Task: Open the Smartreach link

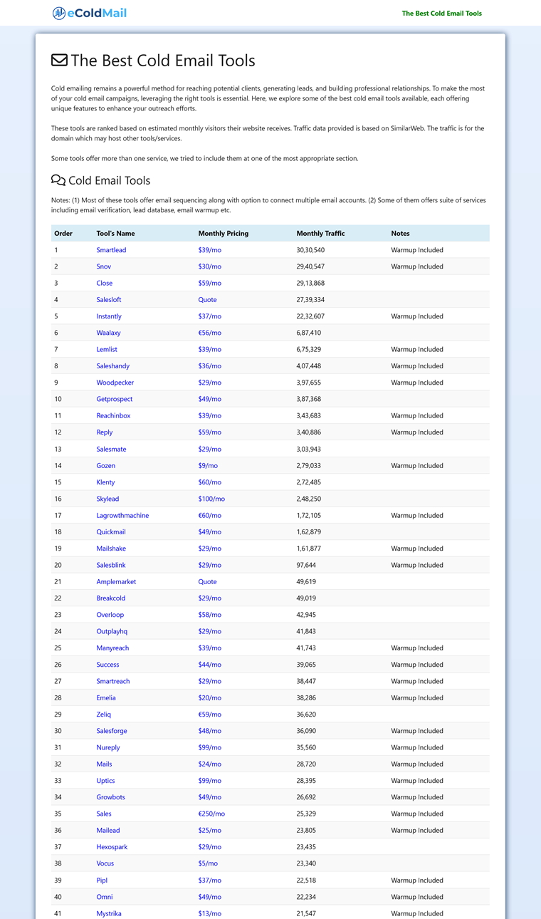Action: (x=113, y=681)
